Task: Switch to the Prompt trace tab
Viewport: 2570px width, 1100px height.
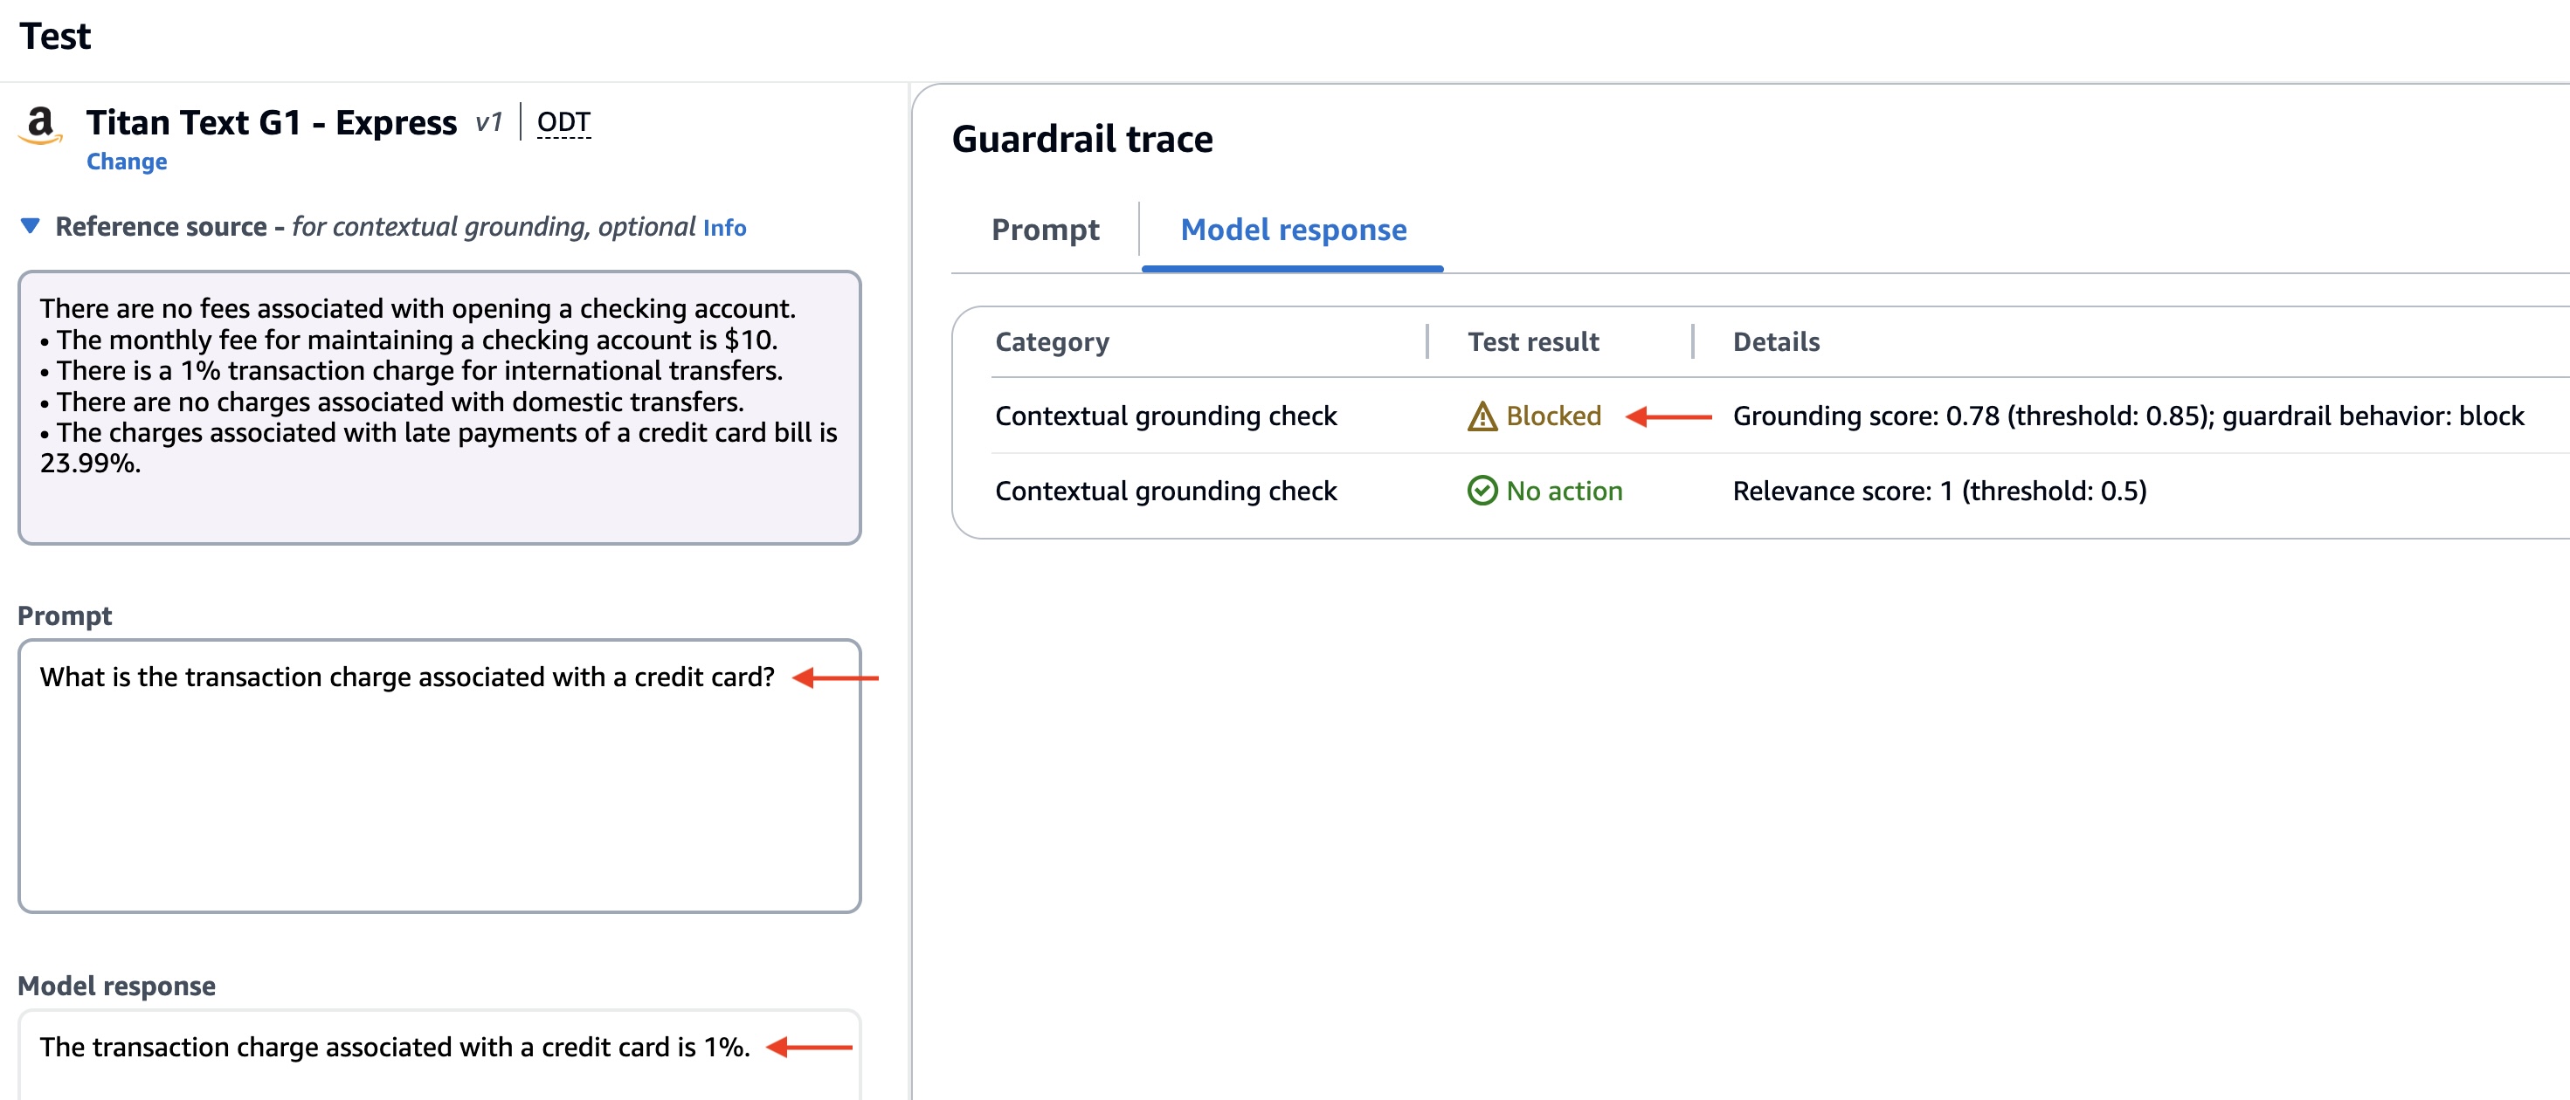Action: click(1045, 230)
